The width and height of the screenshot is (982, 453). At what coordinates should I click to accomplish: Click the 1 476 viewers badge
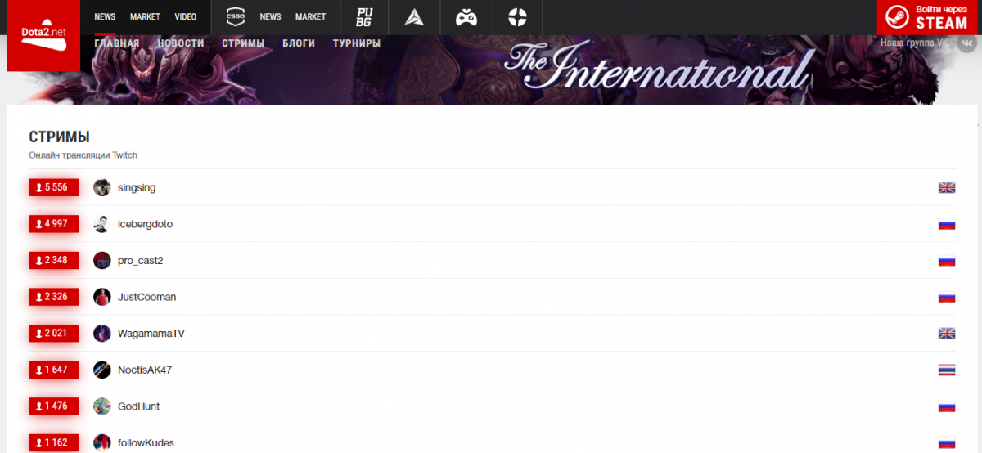point(54,406)
